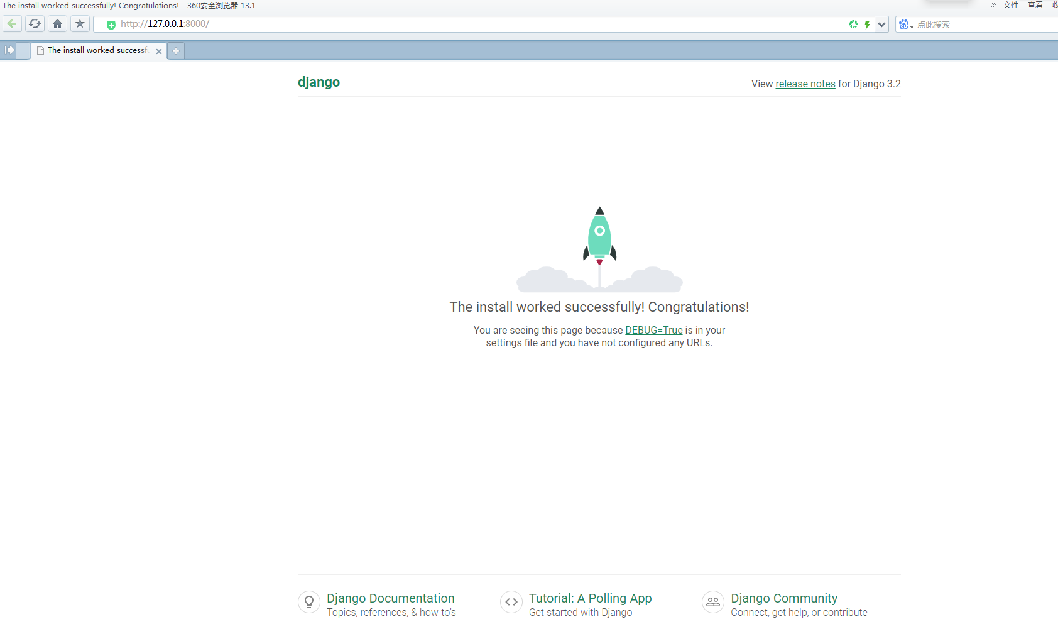Expand the hidden menu chevron before 文件
This screenshot has width=1058, height=629.
pos(993,5)
